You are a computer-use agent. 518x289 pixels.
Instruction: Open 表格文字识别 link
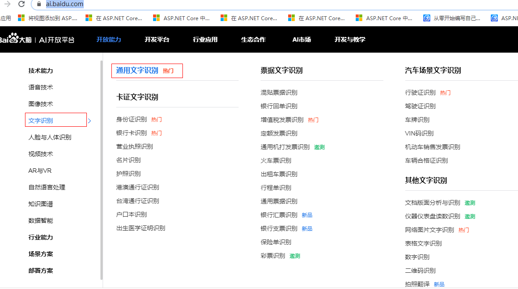coord(423,243)
